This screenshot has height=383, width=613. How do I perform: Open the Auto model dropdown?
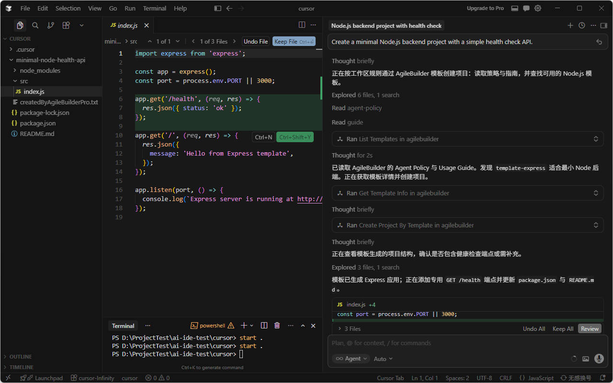click(x=383, y=359)
